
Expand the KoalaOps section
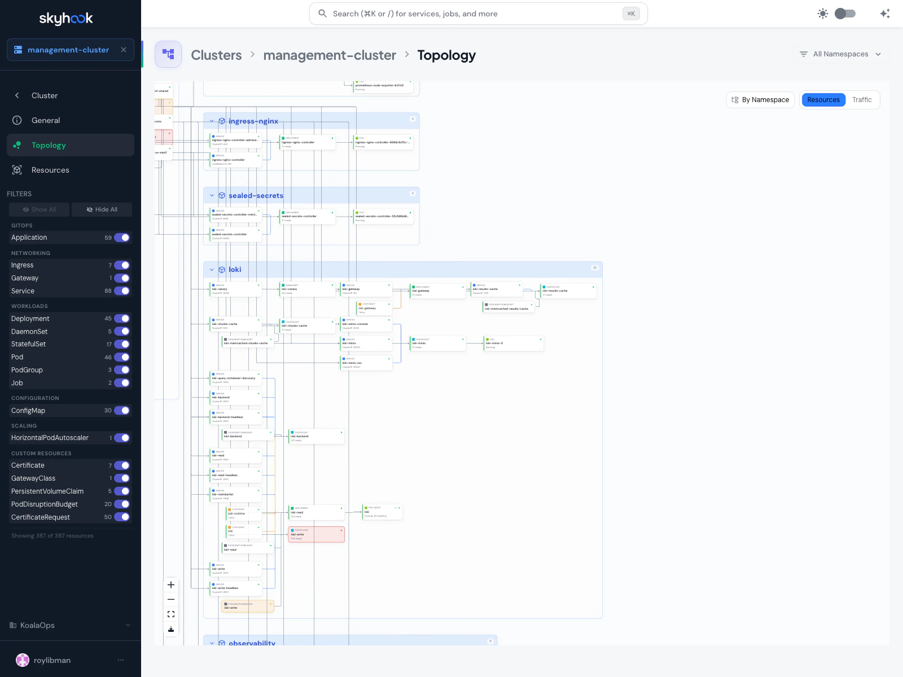[x=128, y=625]
